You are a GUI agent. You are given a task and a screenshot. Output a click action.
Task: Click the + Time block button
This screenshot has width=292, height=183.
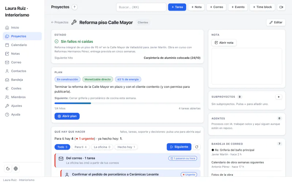pyautogui.click(x=262, y=7)
